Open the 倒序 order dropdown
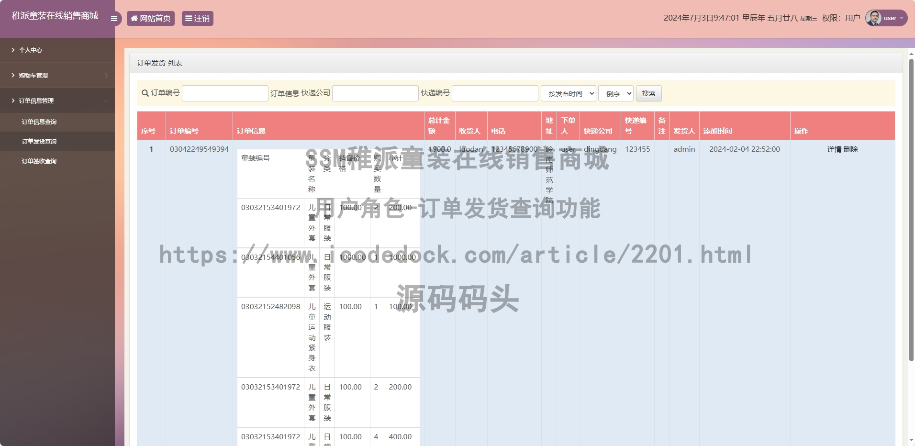 click(x=616, y=93)
